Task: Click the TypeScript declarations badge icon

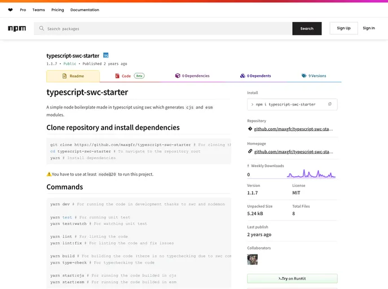Action: coord(105,55)
